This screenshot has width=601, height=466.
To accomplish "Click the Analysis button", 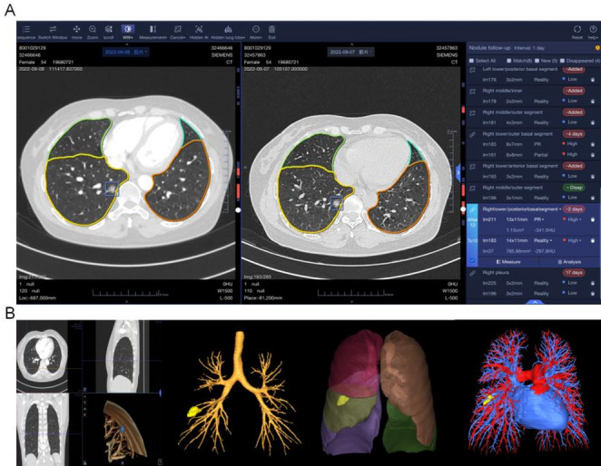I will 569,262.
